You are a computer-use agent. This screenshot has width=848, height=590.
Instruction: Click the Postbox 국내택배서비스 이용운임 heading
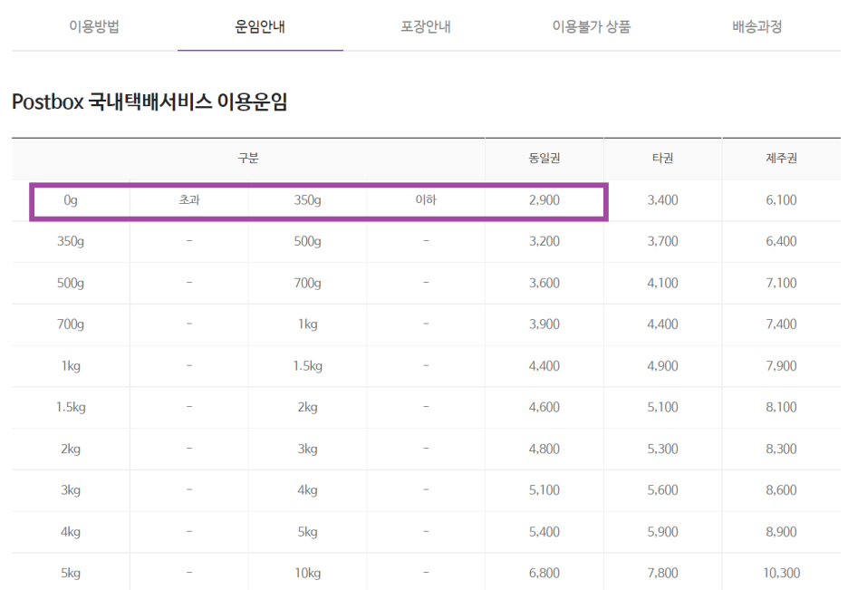149,102
